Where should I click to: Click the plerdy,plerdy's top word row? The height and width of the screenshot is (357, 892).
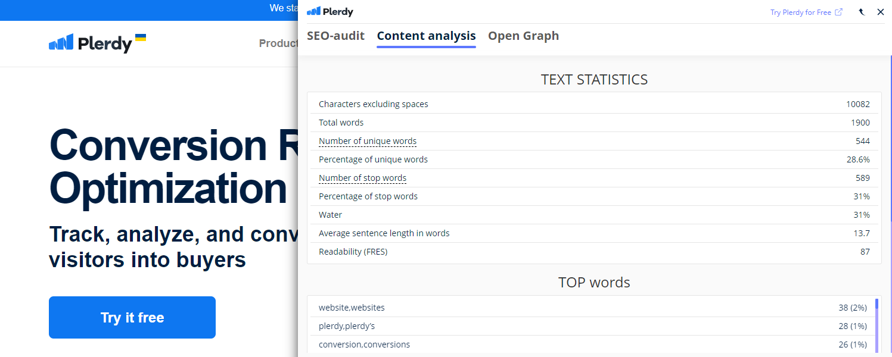pyautogui.click(x=592, y=326)
